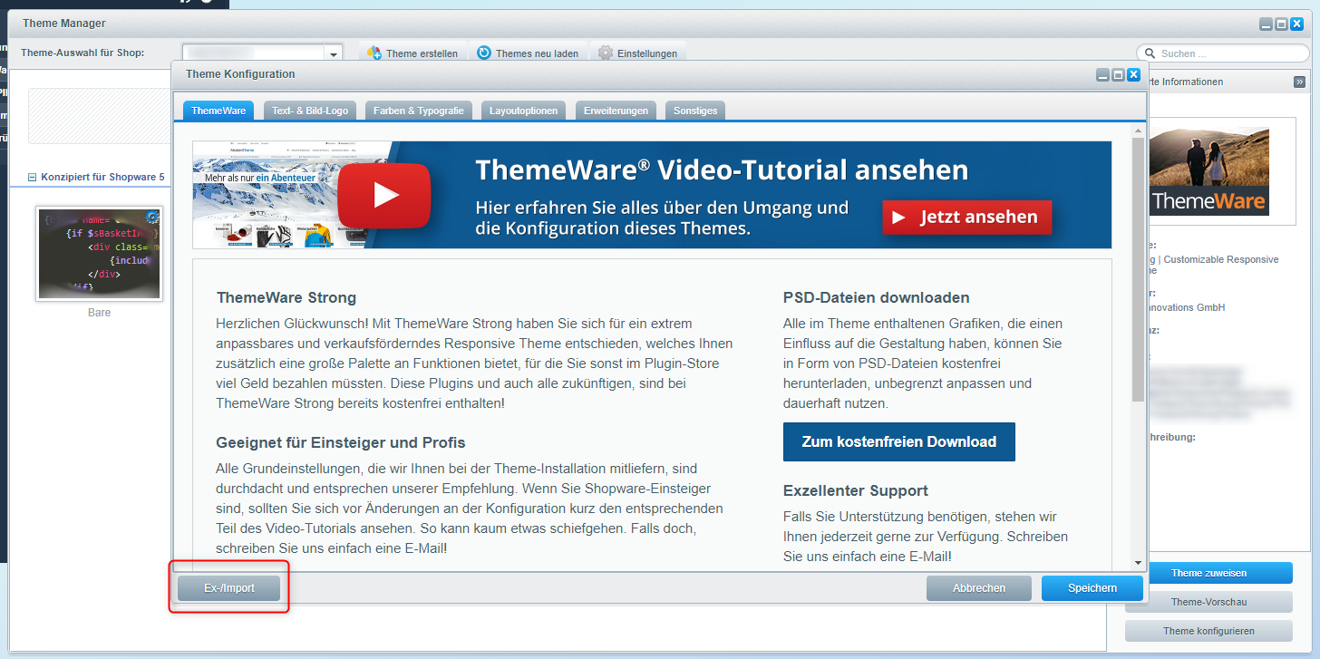This screenshot has width=1320, height=659.
Task: Click Zum kostenfreien Download
Action: click(898, 441)
